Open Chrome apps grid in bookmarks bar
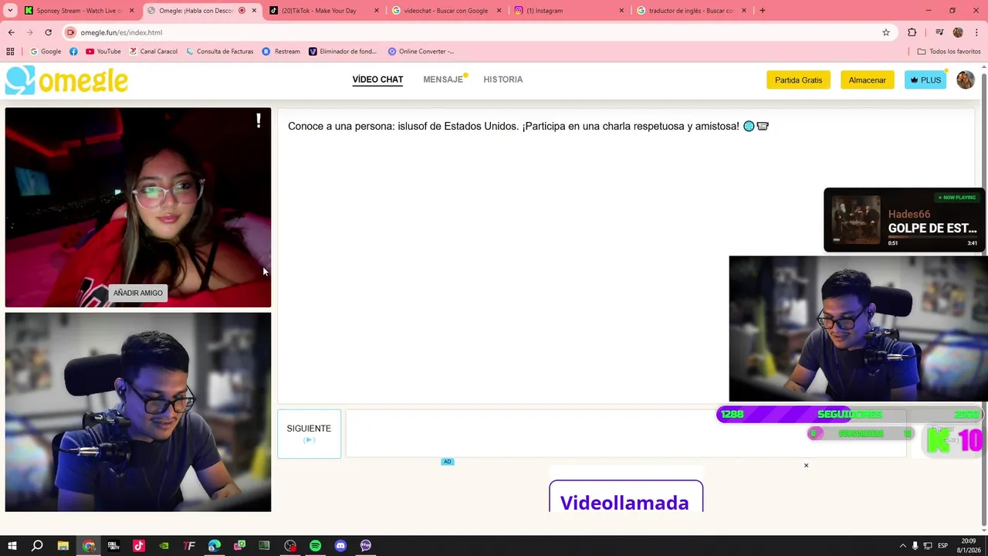Screen dimensions: 988x556 [10, 52]
